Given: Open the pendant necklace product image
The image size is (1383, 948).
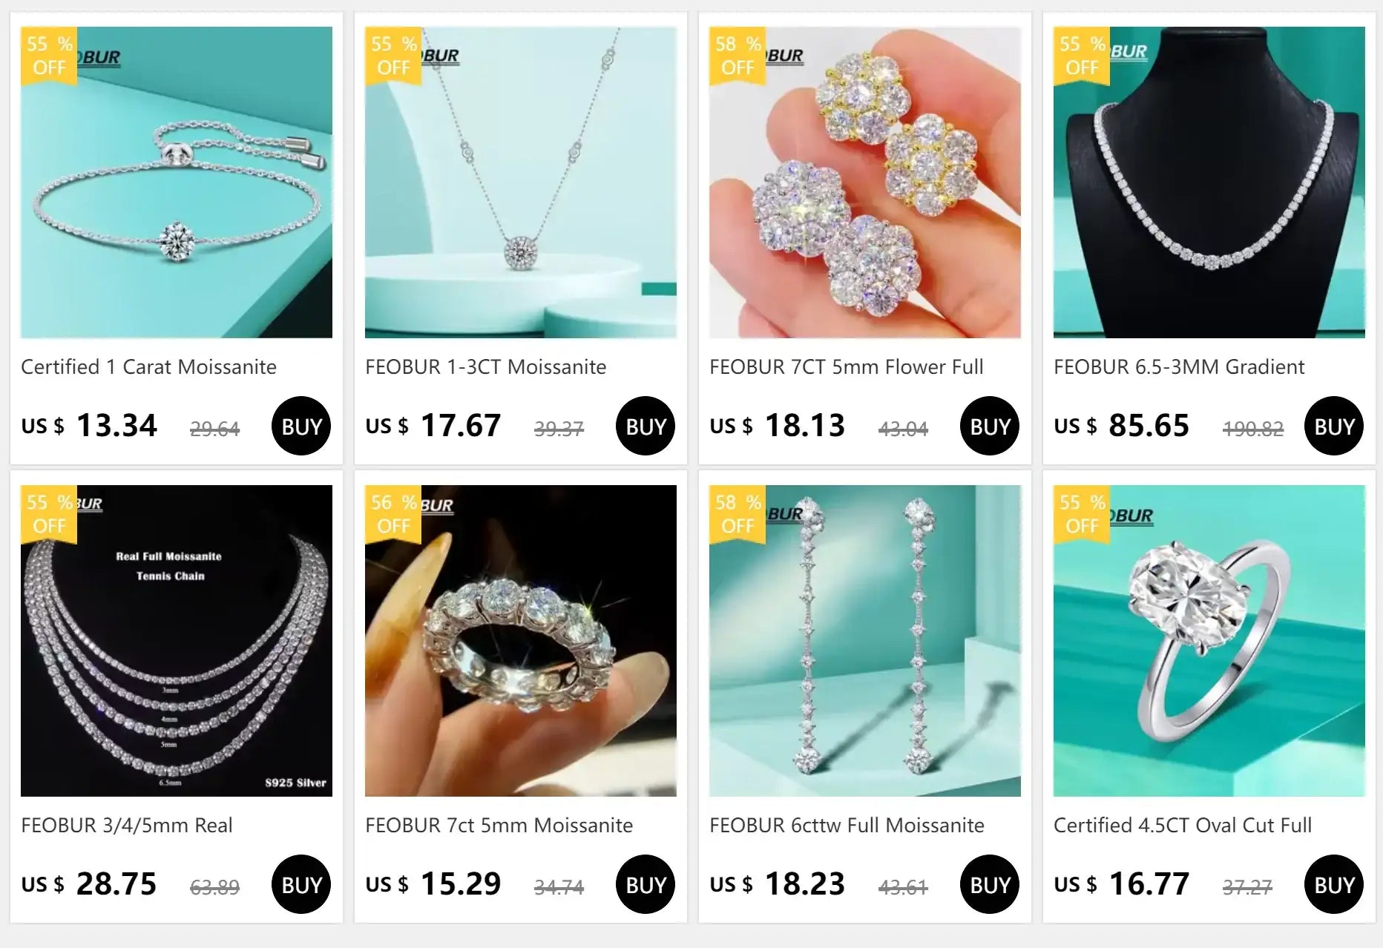Looking at the screenshot, I should (x=521, y=182).
